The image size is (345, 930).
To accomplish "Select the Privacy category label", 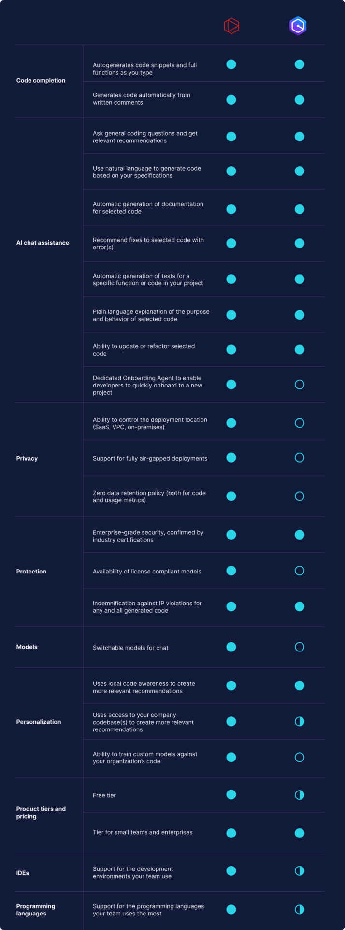I will pyautogui.click(x=27, y=458).
